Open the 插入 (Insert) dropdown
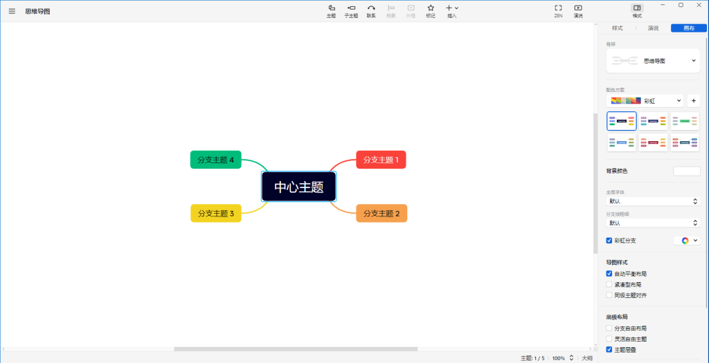Image resolution: width=709 pixels, height=363 pixels. tap(451, 10)
